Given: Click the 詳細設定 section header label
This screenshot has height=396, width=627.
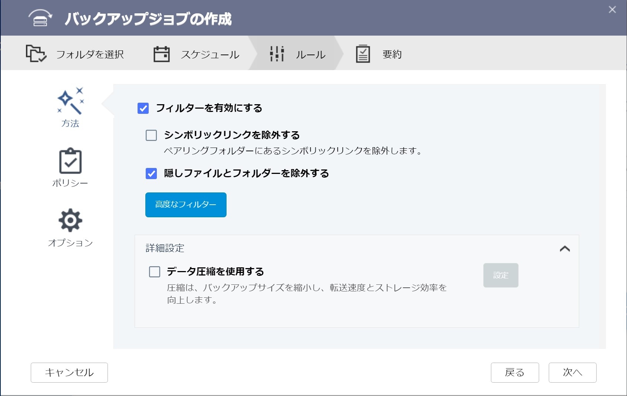Looking at the screenshot, I should (165, 248).
